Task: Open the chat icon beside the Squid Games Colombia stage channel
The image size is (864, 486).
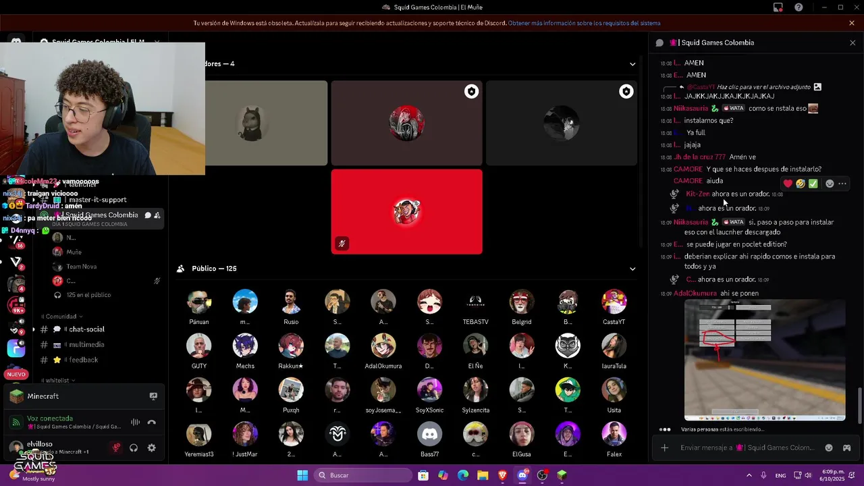Action: (148, 215)
